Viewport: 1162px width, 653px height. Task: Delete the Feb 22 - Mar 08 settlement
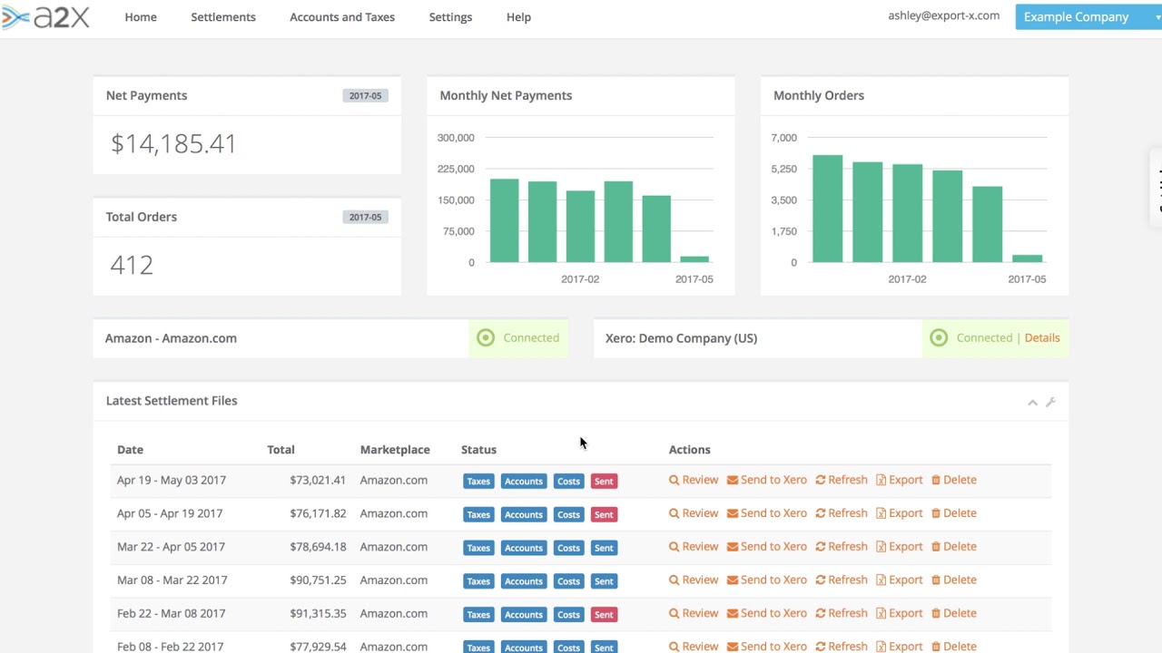click(953, 613)
